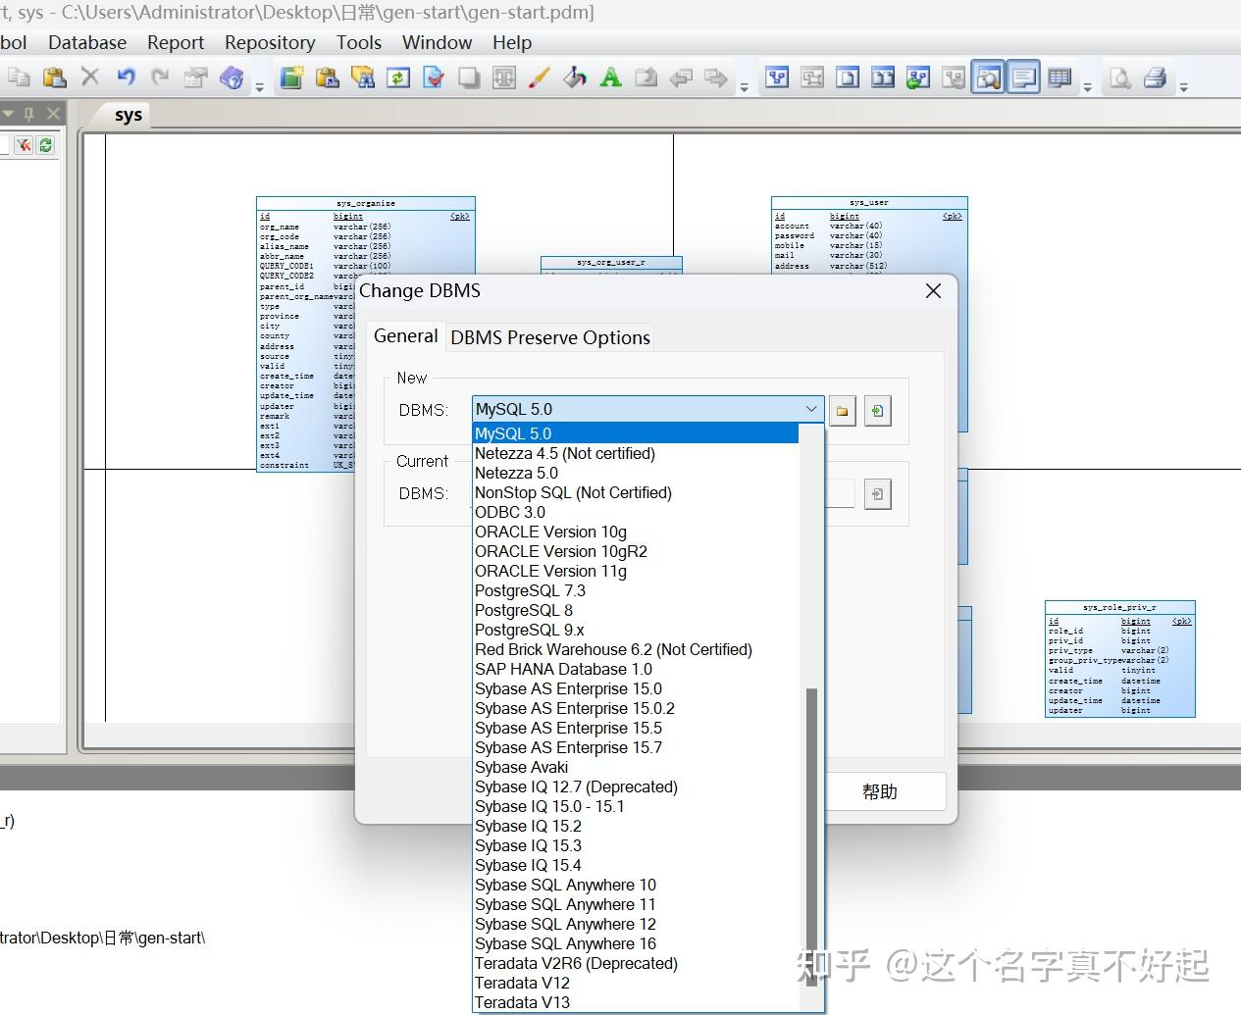The width and height of the screenshot is (1241, 1015).
Task: Click the Delete X icon in the toolbar
Action: (90, 77)
